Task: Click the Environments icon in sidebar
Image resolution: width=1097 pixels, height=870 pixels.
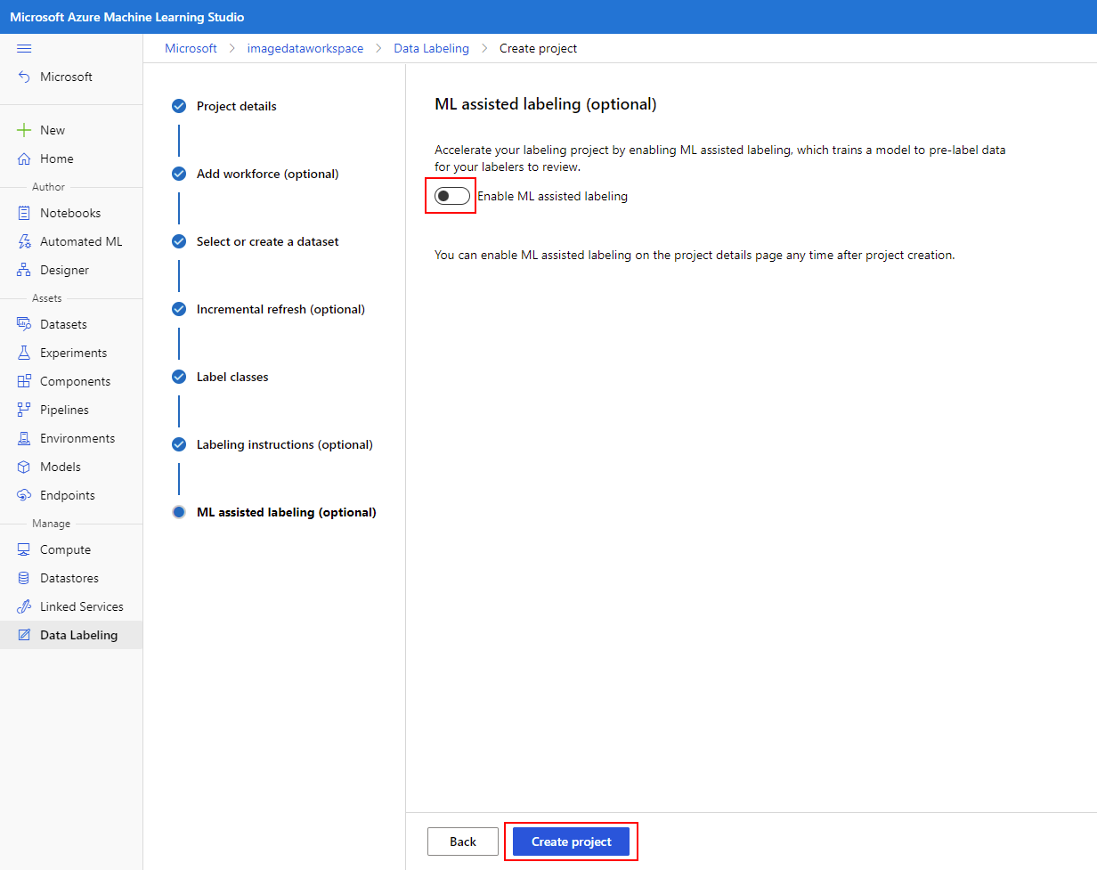Action: (24, 438)
